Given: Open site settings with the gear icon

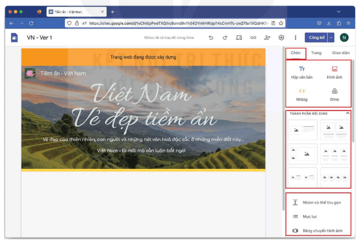Looking at the screenshot, I should coord(281,37).
